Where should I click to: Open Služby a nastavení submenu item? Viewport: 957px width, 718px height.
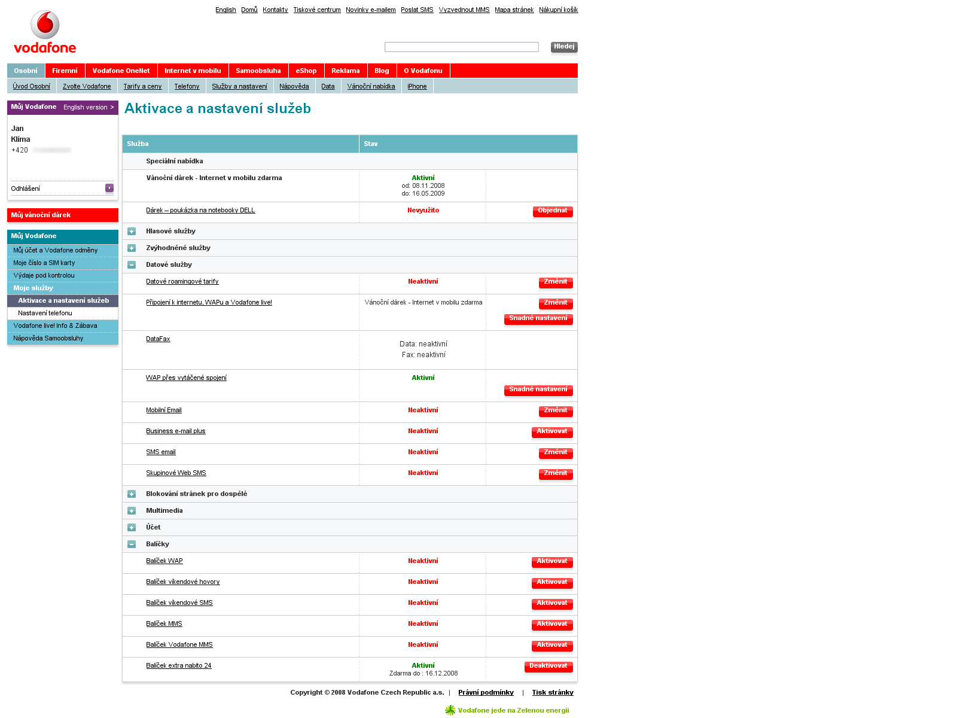click(239, 86)
